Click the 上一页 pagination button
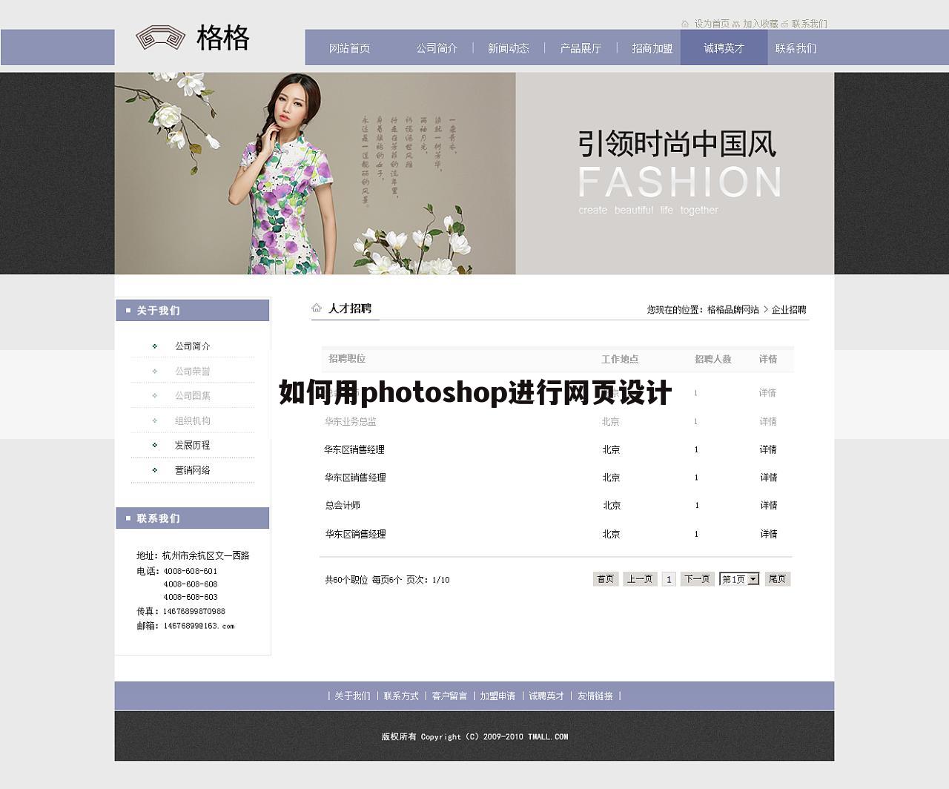Screen dimensions: 949x789 pos(640,579)
